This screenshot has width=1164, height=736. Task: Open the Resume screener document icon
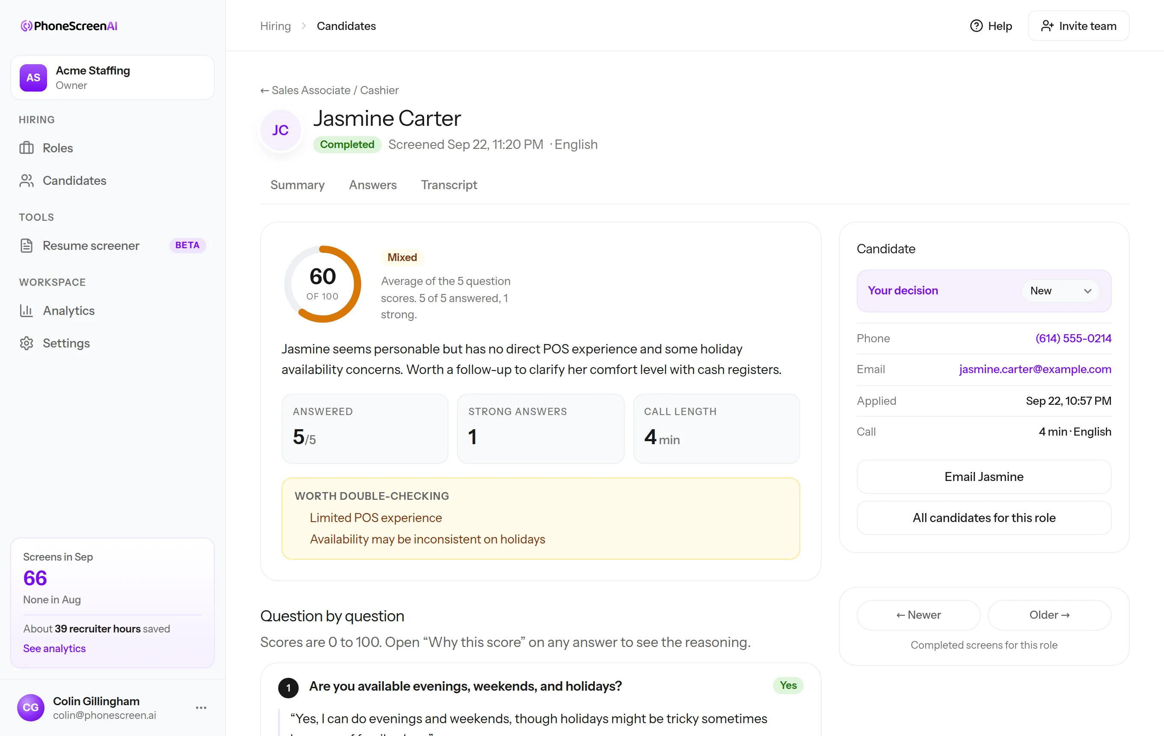point(27,246)
